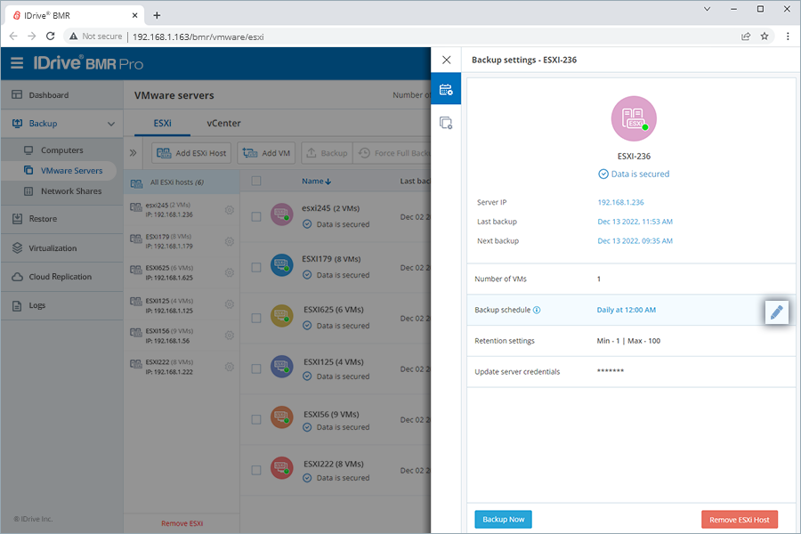The width and height of the screenshot is (801, 534).
Task: Click the ESXI179 blue host icon
Action: [x=281, y=265]
